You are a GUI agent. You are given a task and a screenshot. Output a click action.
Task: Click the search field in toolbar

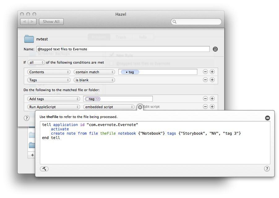196,22
